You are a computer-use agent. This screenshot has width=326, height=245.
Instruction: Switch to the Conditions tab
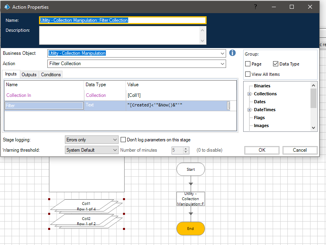click(x=51, y=75)
